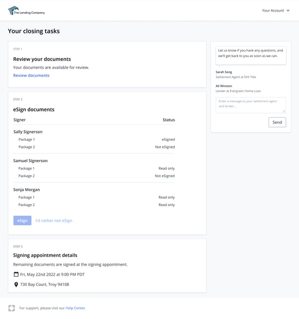Click the appointment address 730 Bay Court
The image size is (299, 319).
click(x=44, y=284)
